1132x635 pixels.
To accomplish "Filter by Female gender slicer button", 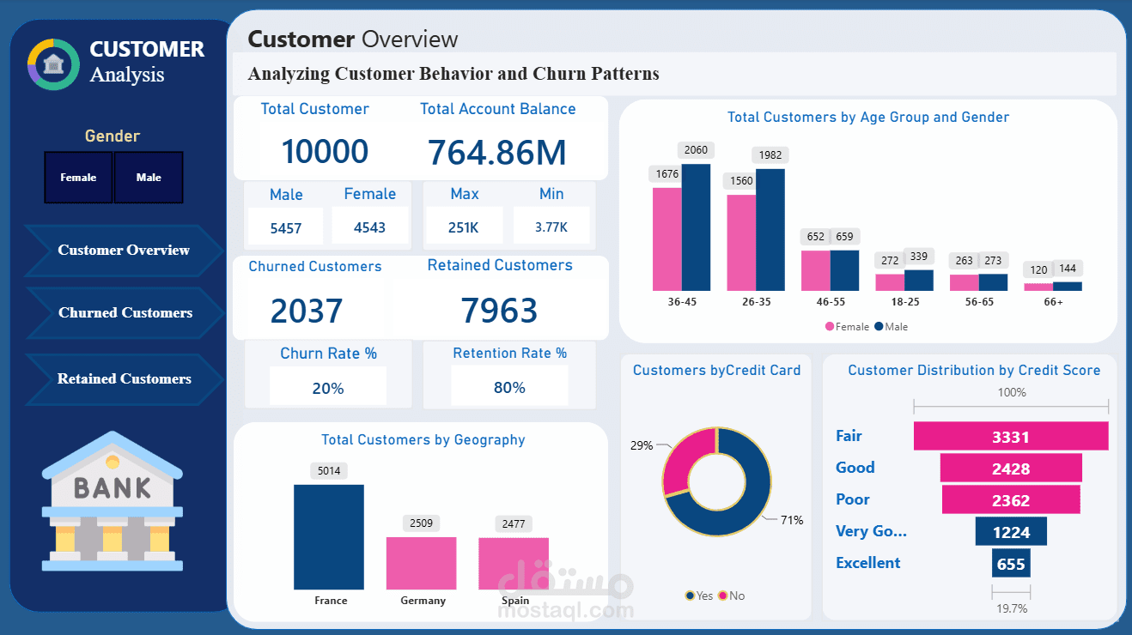I will (78, 178).
